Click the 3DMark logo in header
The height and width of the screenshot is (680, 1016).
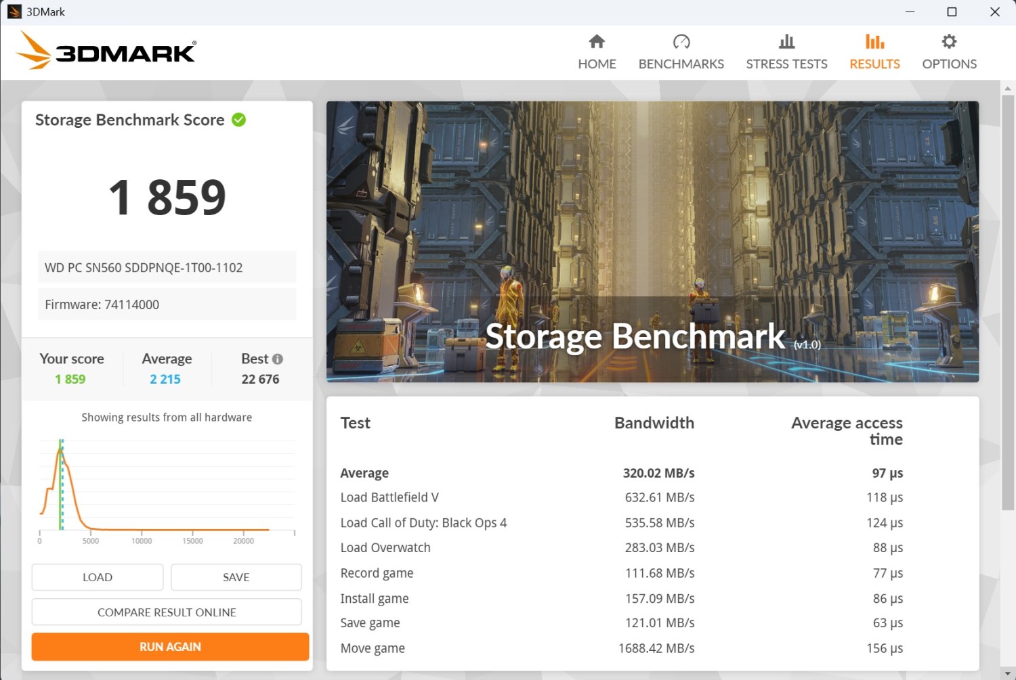pos(106,51)
